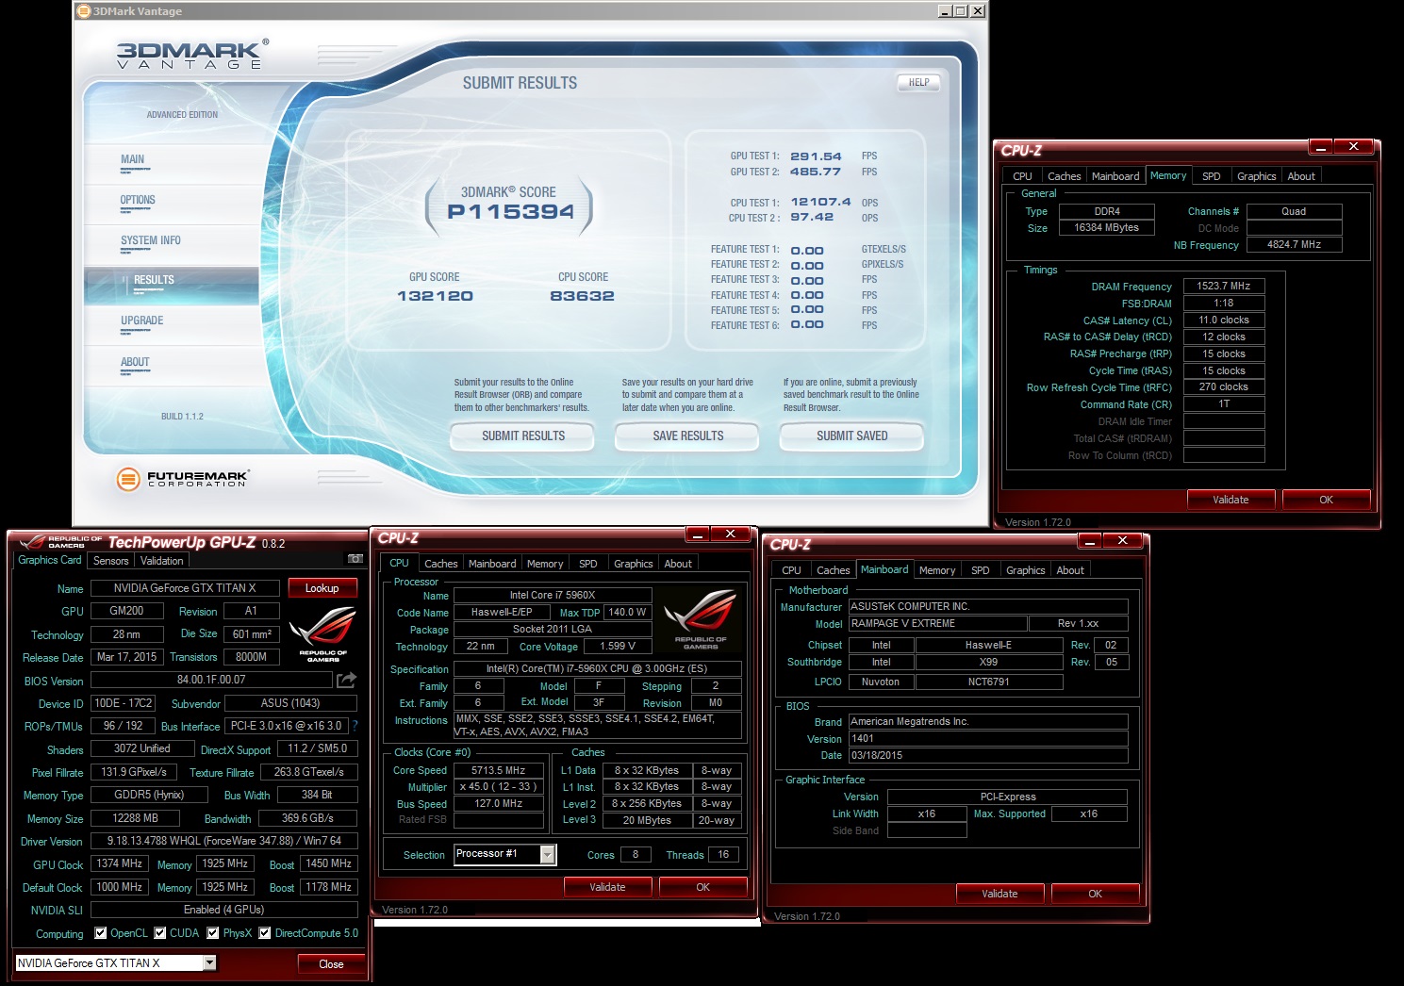Click the DRAM Frequency 1523.7 MHz field
The width and height of the screenshot is (1404, 986).
tap(1223, 286)
